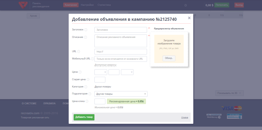Click the help icon beside the Цена label
Screen dimensions: 262x130
coord(80,72)
